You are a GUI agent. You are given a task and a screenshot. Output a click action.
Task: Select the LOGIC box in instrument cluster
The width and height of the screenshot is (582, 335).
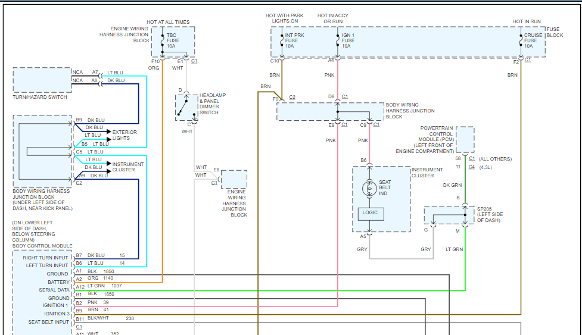point(370,213)
